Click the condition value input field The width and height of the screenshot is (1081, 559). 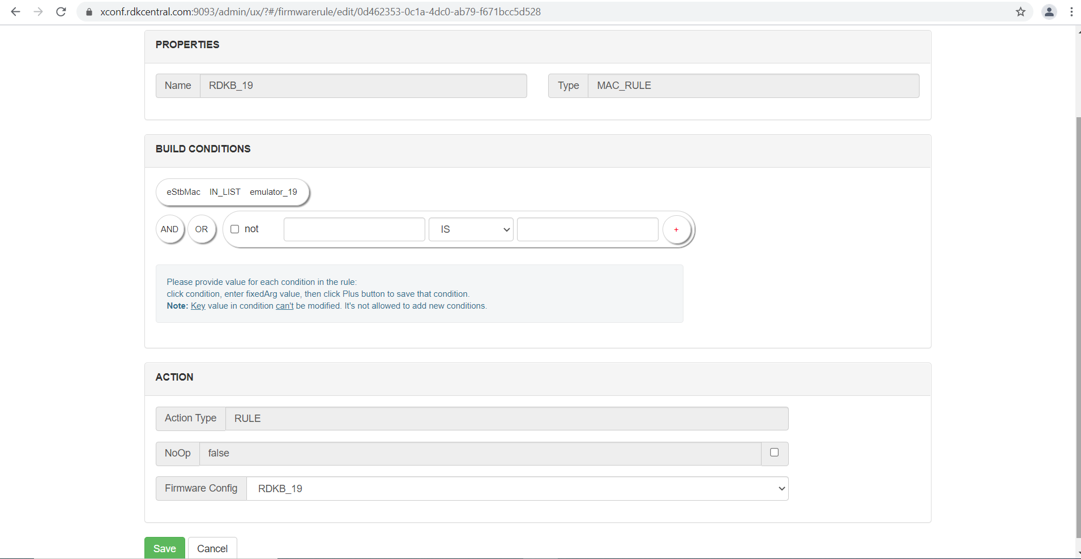click(587, 229)
